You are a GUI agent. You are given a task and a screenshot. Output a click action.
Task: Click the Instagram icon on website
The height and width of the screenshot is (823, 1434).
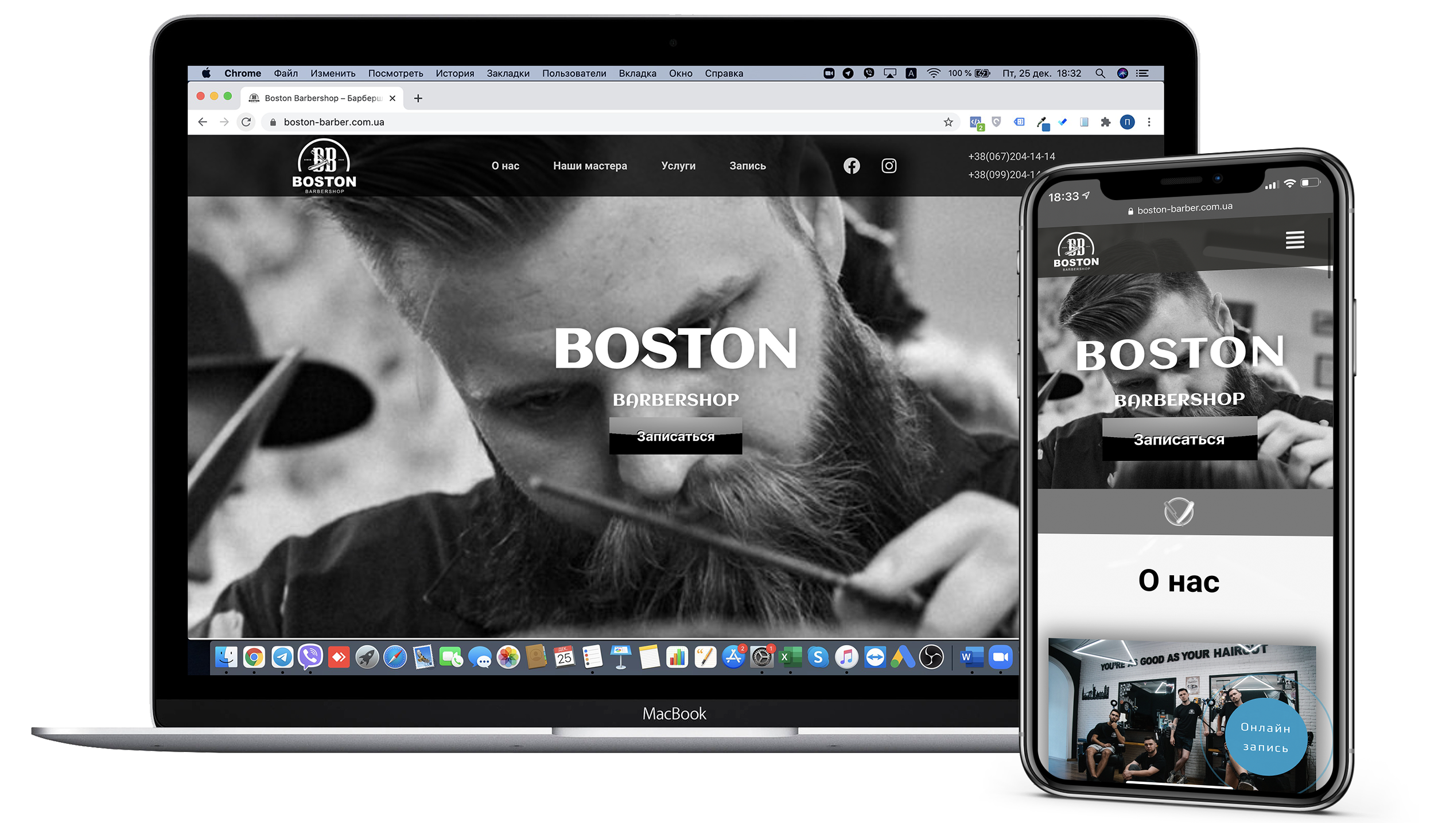[x=889, y=166]
